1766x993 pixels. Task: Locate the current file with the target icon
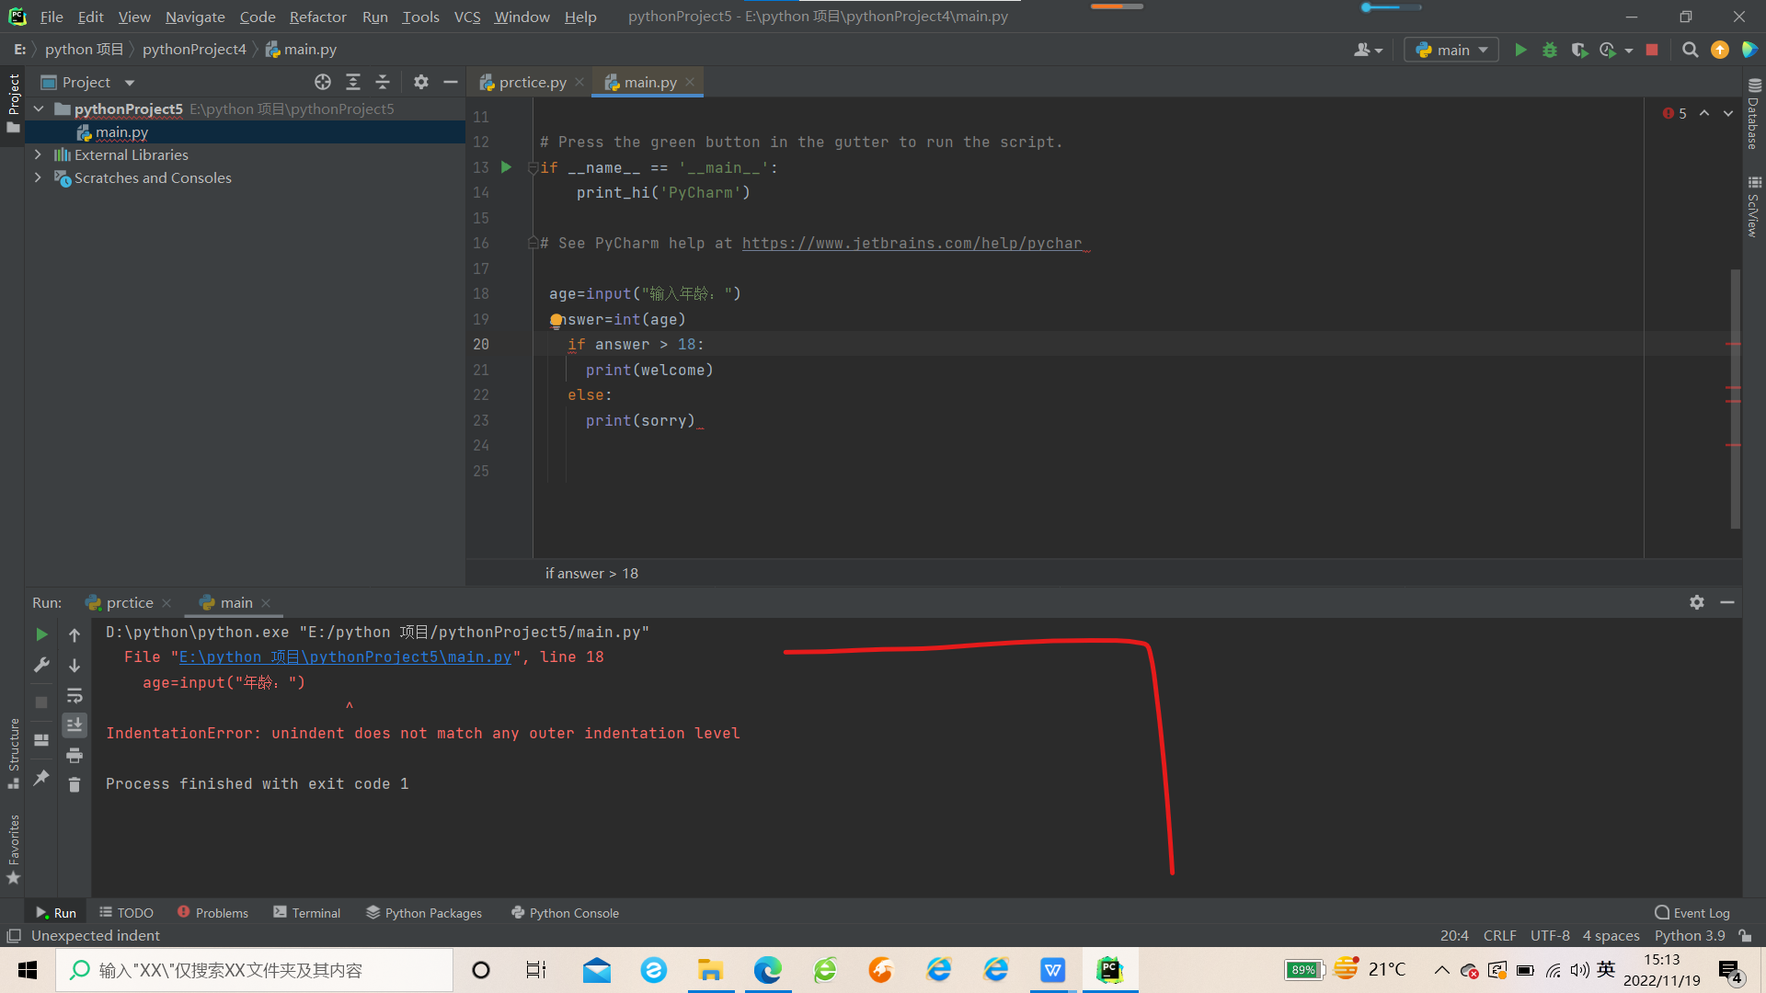[x=323, y=82]
